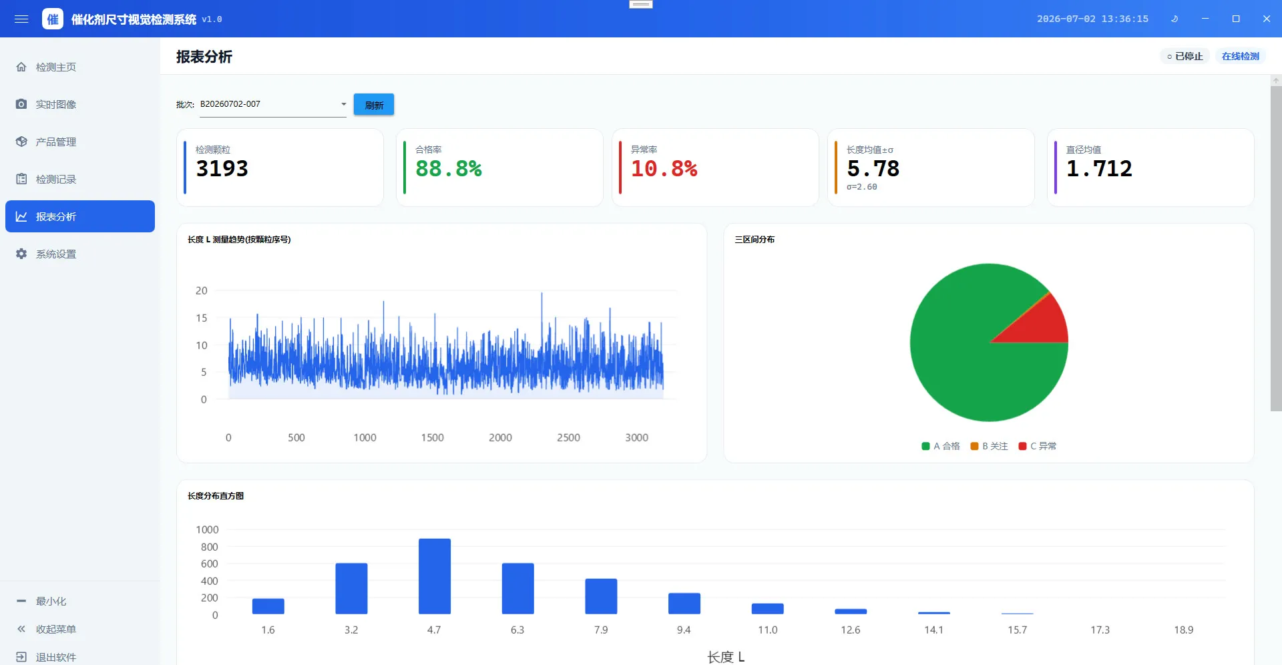The image size is (1282, 665).
Task: Click 退出软件 exit icon
Action: click(21, 657)
